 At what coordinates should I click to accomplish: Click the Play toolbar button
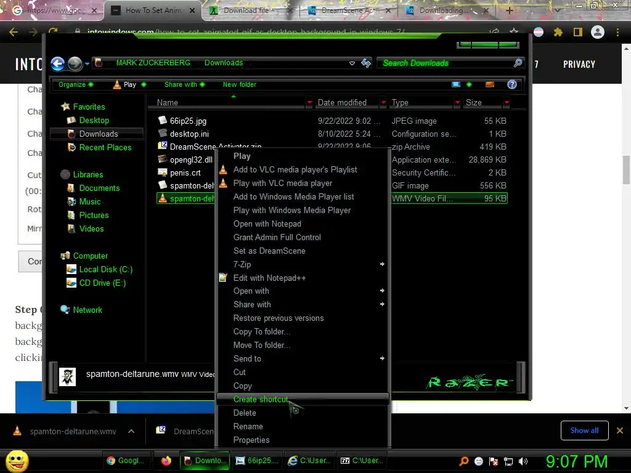click(x=129, y=84)
